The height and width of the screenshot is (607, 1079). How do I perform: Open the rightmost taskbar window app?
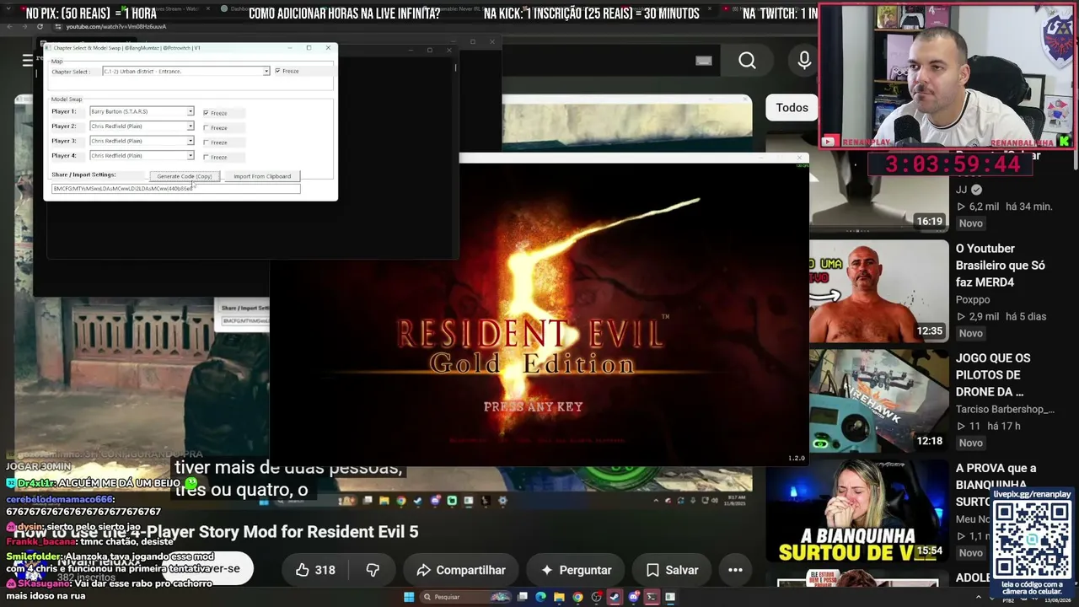coord(670,597)
